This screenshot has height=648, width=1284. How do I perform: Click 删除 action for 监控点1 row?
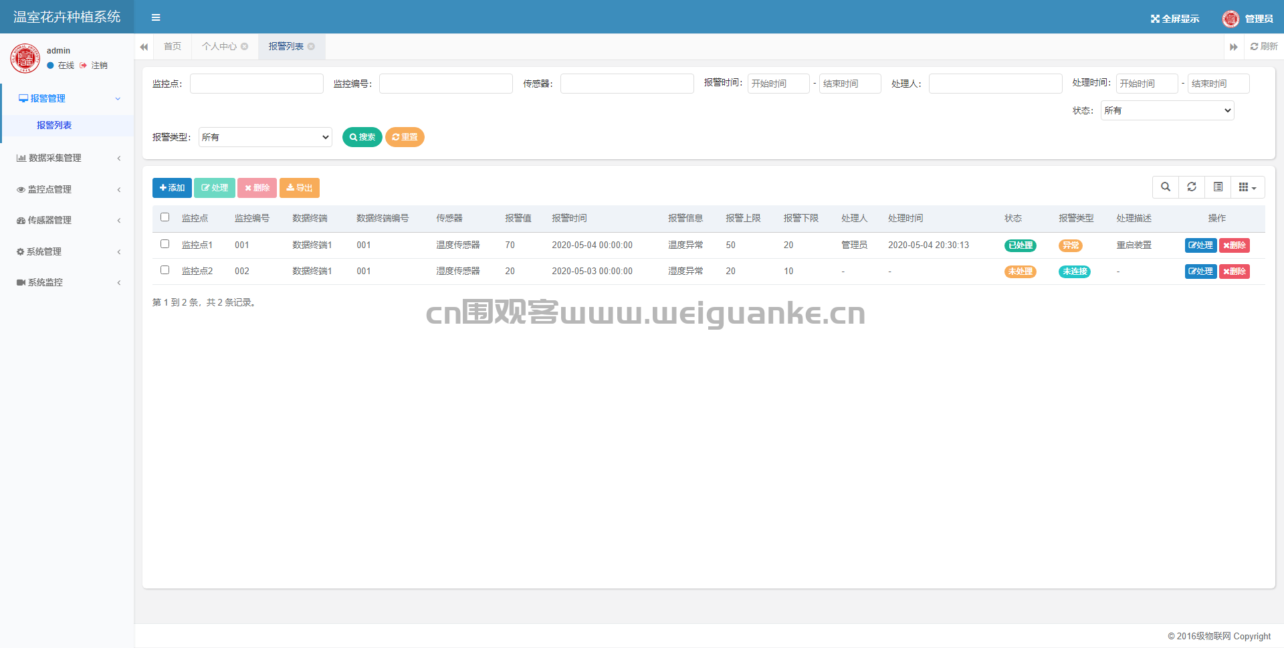1235,245
